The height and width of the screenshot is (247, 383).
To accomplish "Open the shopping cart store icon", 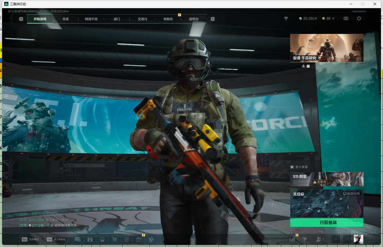I will (x=114, y=239).
